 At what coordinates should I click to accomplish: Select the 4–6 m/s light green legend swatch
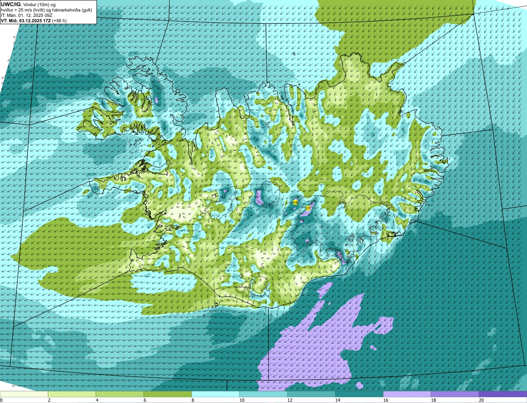pos(120,394)
